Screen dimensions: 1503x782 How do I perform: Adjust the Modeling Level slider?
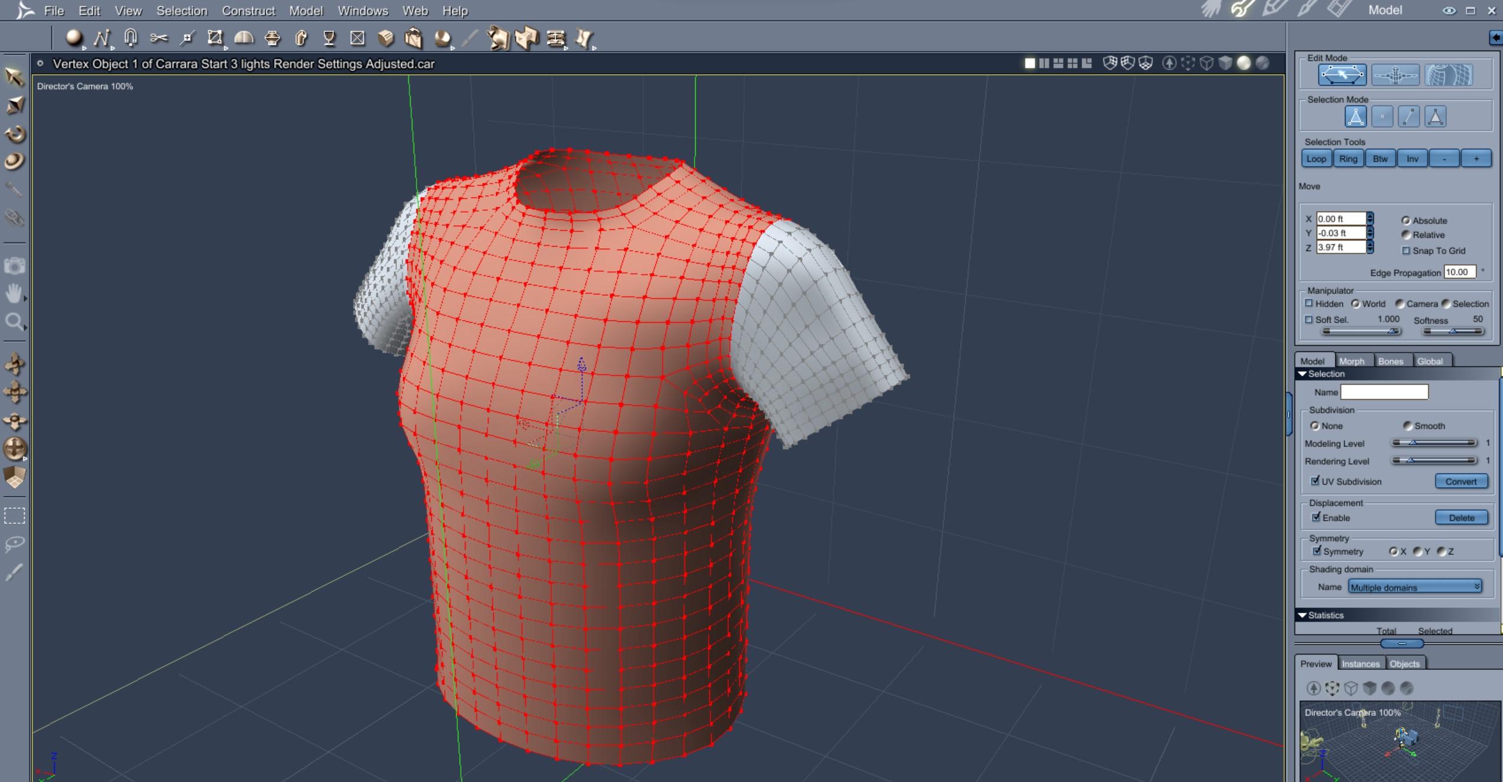click(1413, 443)
